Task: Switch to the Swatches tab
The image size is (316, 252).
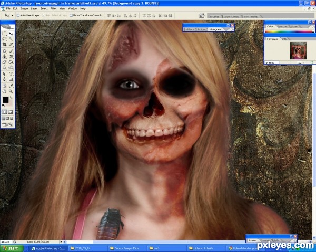Action: (282, 27)
